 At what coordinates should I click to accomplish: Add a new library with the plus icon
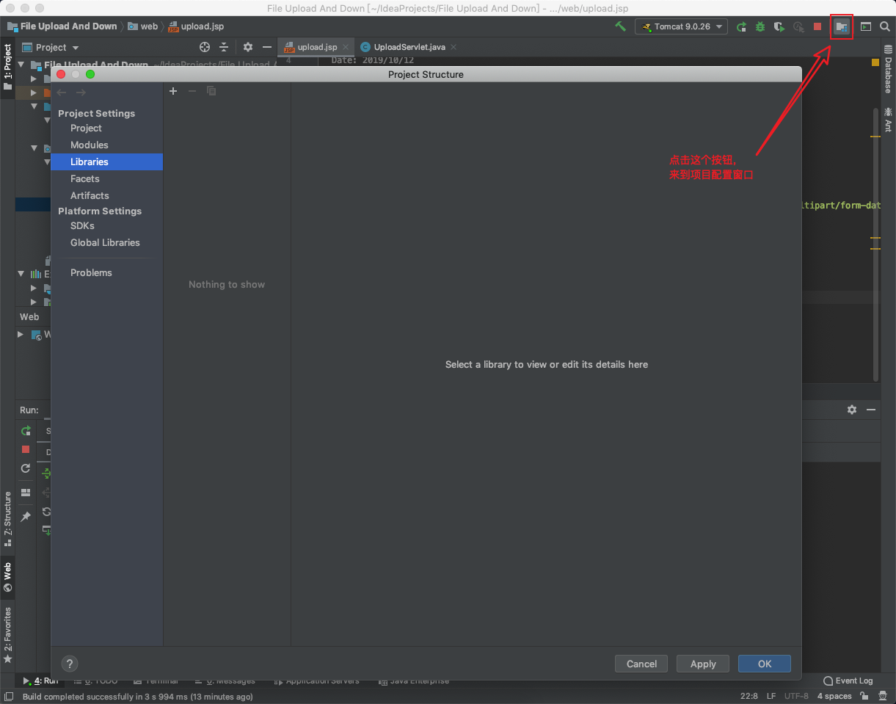(173, 91)
